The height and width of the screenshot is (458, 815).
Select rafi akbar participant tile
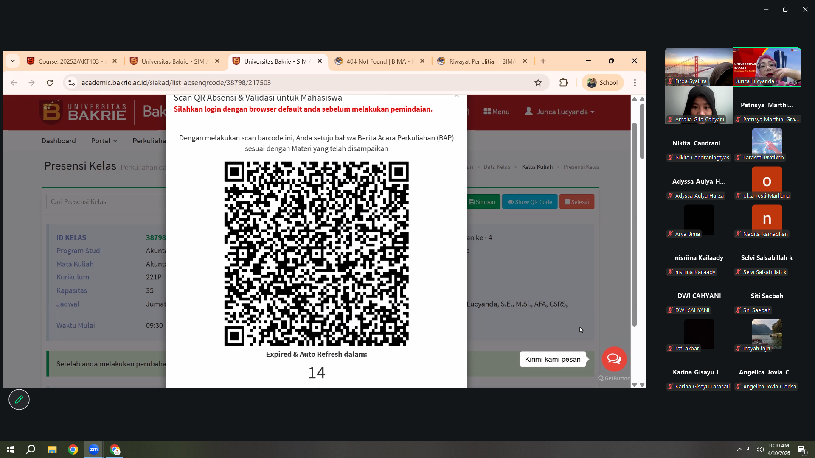699,334
